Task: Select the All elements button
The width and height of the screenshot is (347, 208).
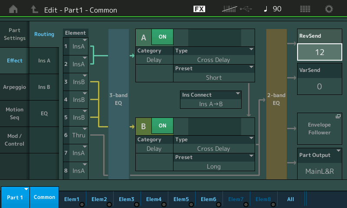Action: pyautogui.click(x=291, y=199)
